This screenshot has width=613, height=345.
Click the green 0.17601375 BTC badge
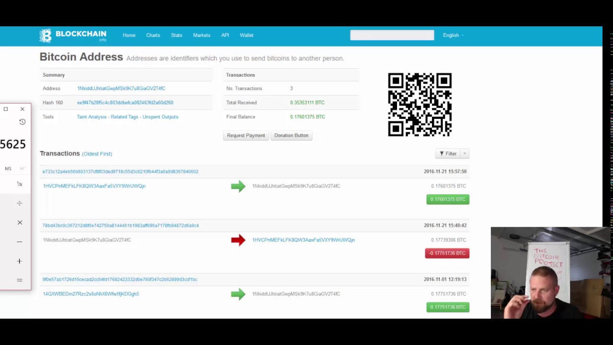click(448, 199)
